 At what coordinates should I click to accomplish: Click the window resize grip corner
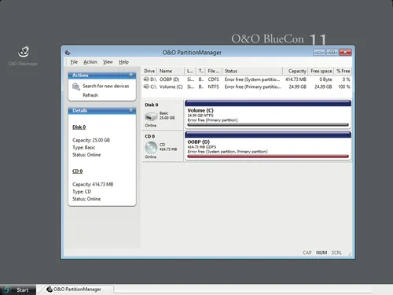tap(349, 253)
